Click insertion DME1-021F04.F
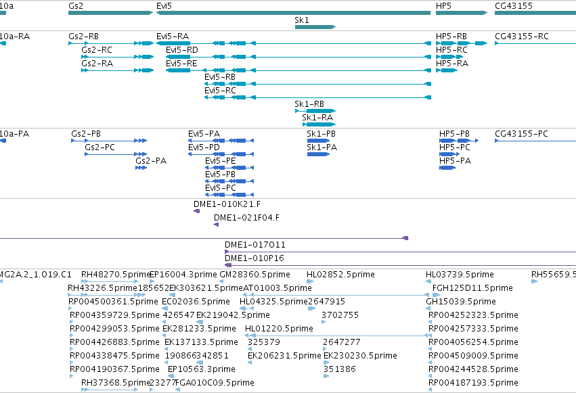 (217, 225)
